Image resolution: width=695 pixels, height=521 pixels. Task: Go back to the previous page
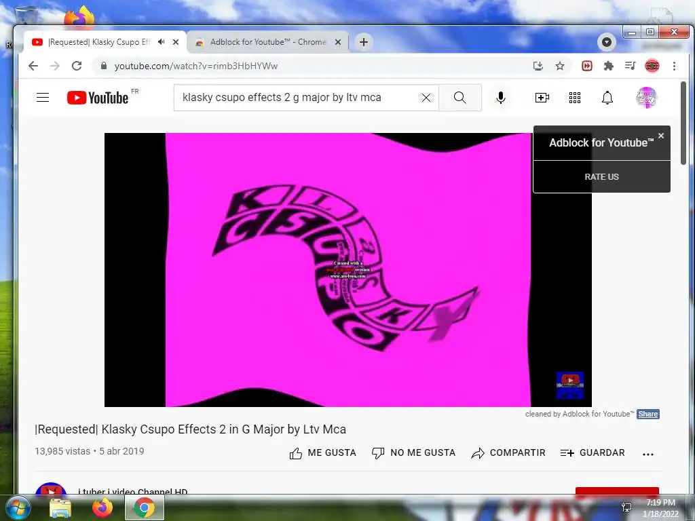(33, 66)
